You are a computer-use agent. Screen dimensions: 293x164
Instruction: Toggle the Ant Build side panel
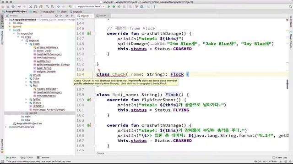tap(291, 21)
